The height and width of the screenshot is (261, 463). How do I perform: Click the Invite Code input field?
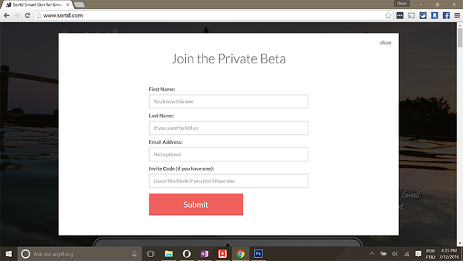228,181
